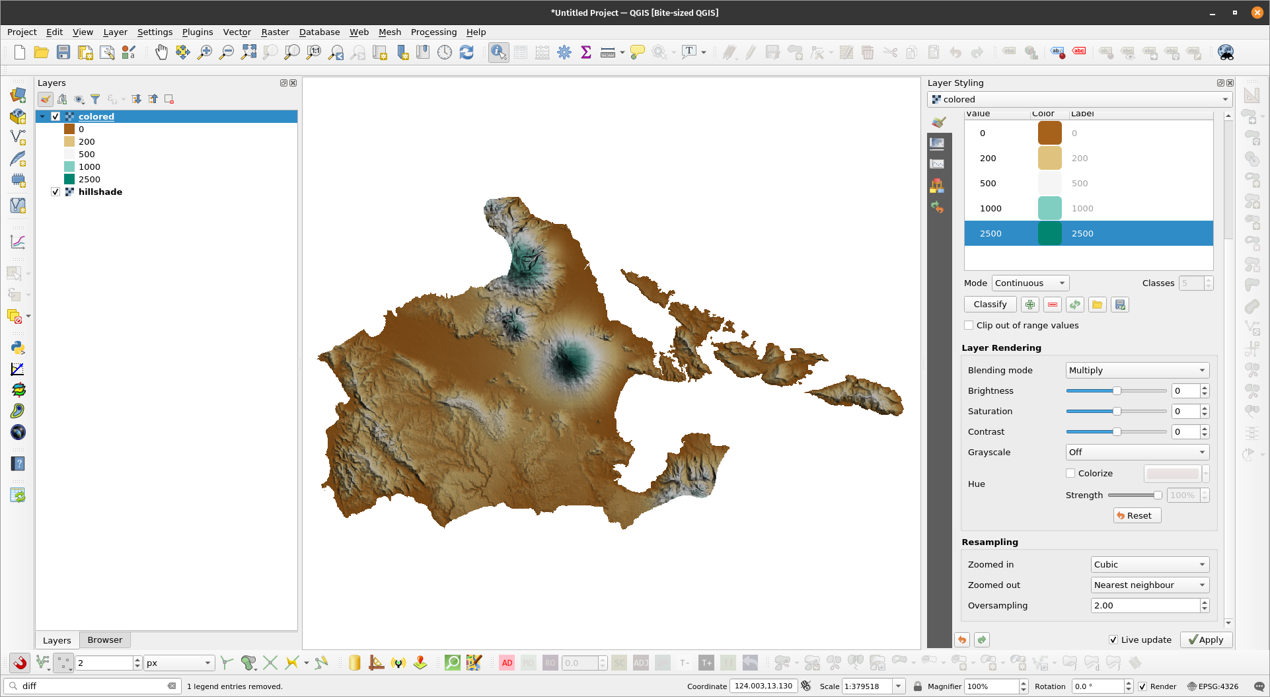
Task: Click the Classify button
Action: pyautogui.click(x=990, y=305)
